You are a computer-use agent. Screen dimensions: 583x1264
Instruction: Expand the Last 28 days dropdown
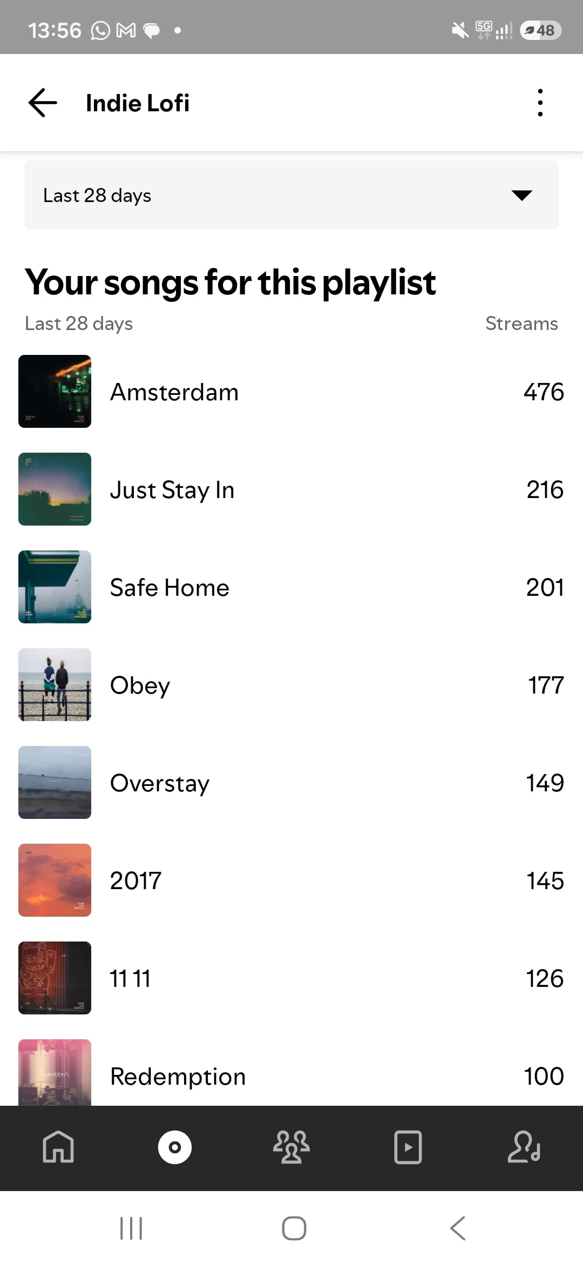(291, 195)
